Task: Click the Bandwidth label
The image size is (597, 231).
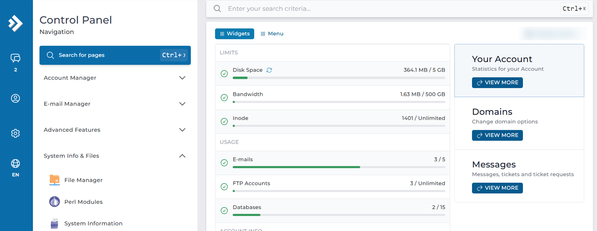Action: coord(248,94)
